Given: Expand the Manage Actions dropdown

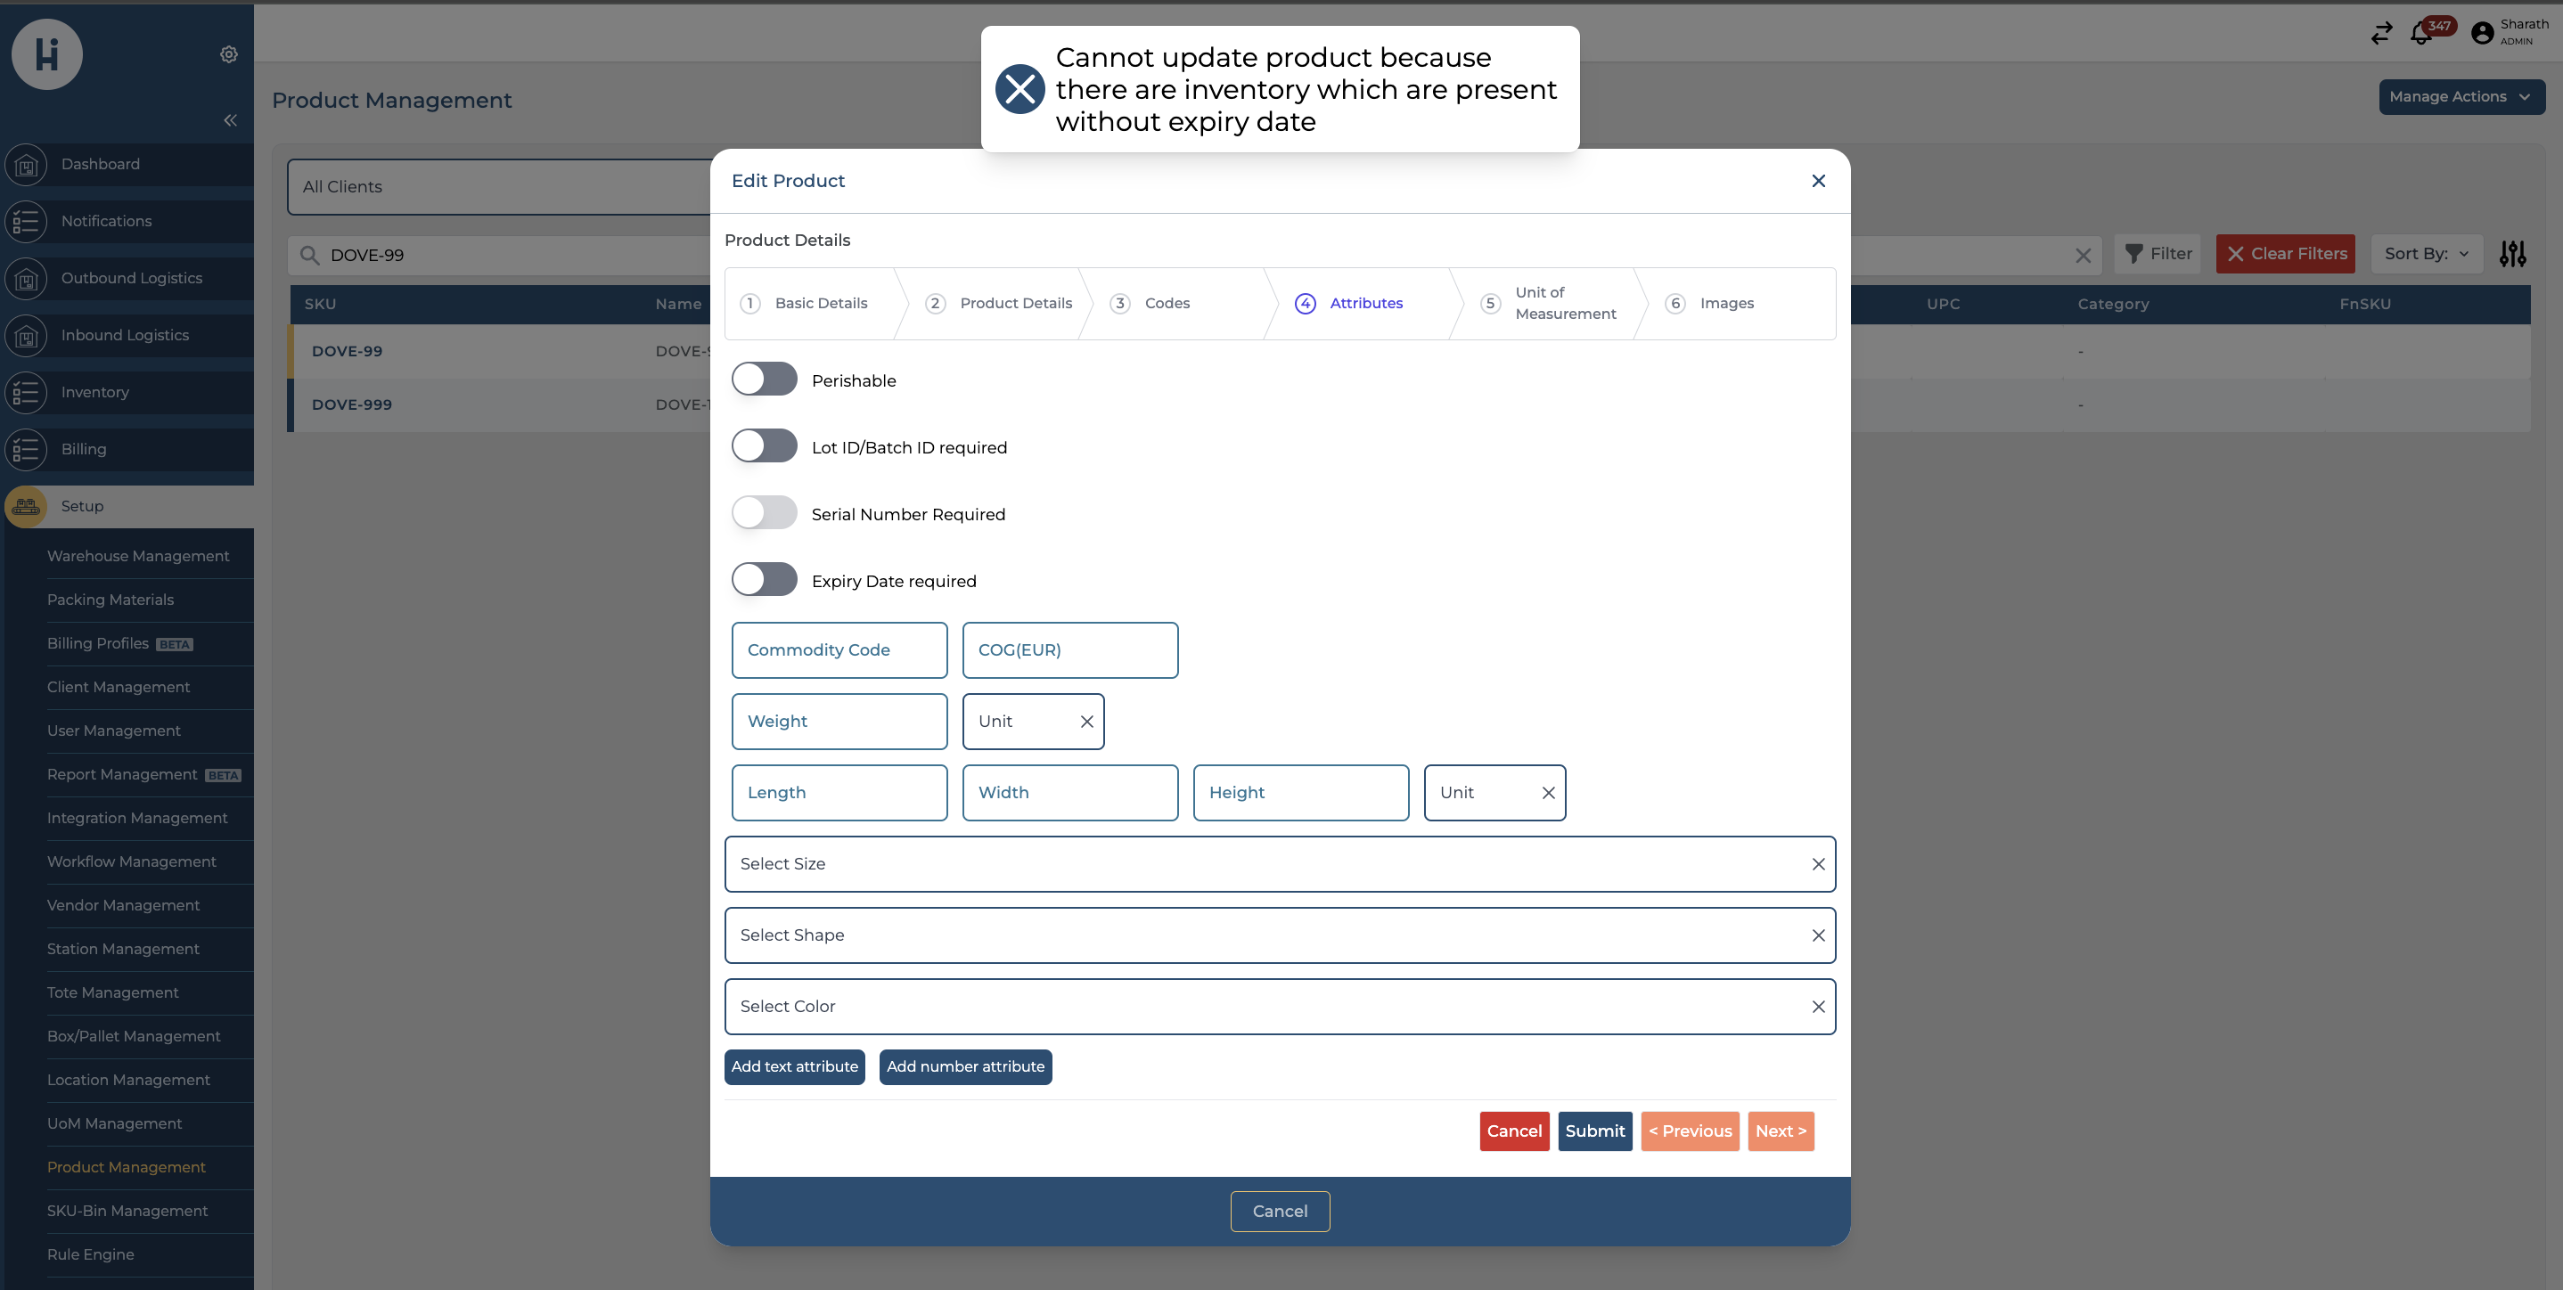Looking at the screenshot, I should coord(2461,96).
